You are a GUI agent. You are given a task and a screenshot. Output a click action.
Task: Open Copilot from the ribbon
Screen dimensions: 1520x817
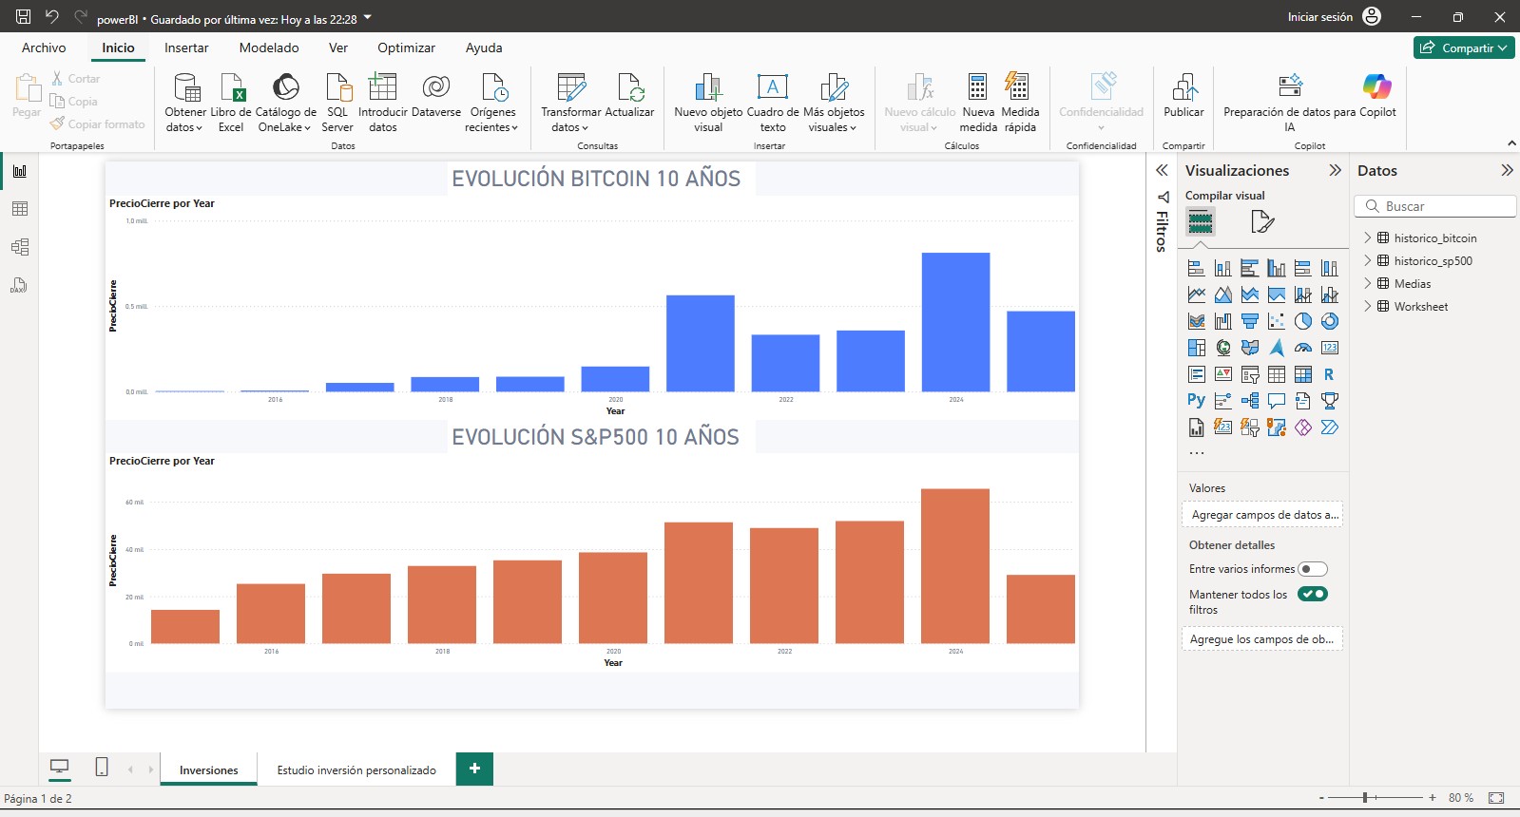[x=1376, y=95]
